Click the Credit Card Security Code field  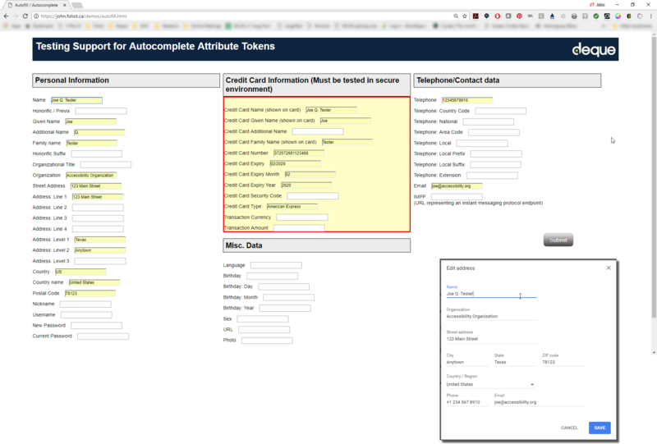pyautogui.click(x=312, y=195)
